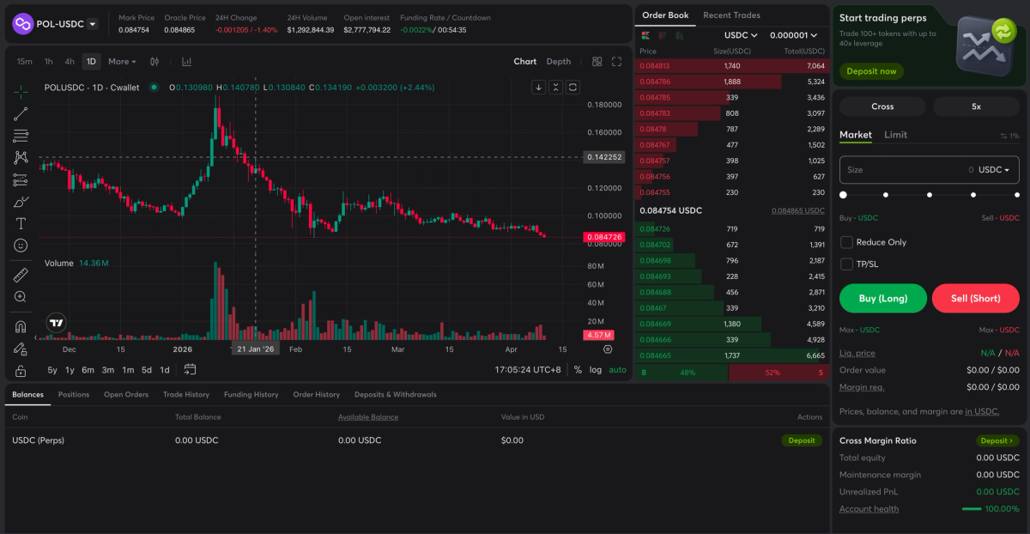Select the crosshair cursor tool
The width and height of the screenshot is (1030, 534).
(x=21, y=91)
